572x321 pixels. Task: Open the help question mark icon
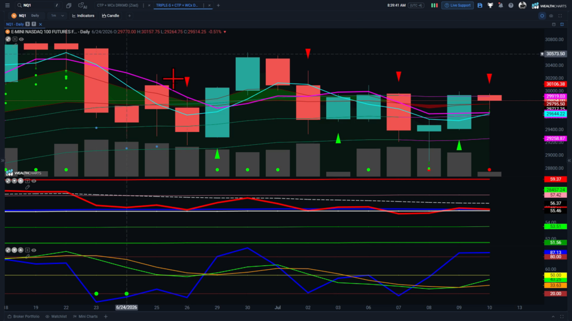(x=511, y=6)
